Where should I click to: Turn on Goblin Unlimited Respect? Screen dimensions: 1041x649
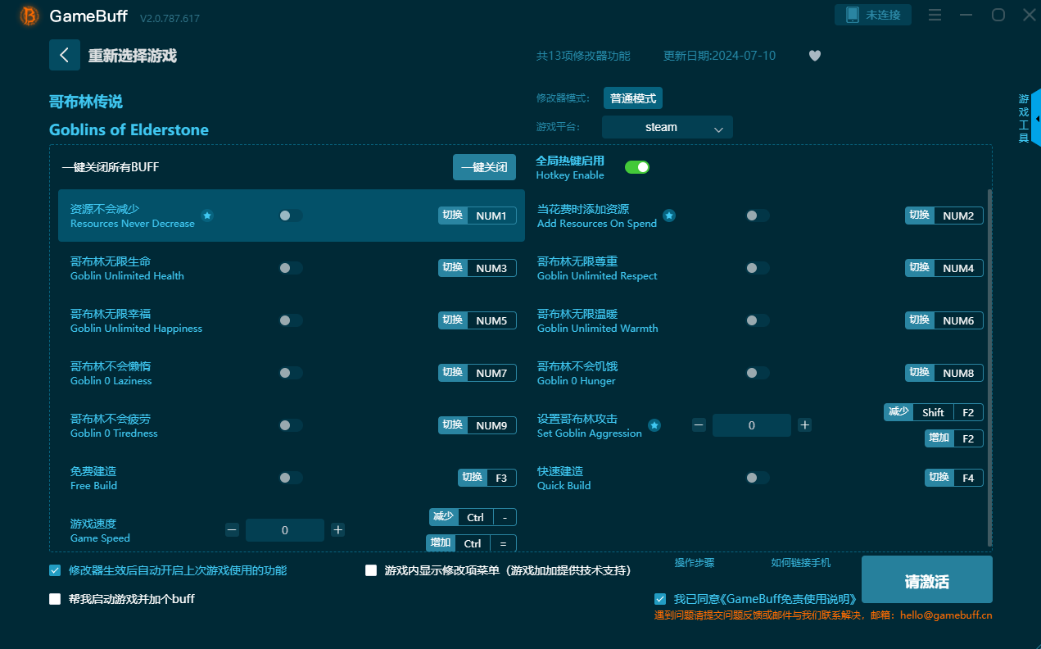pos(757,268)
